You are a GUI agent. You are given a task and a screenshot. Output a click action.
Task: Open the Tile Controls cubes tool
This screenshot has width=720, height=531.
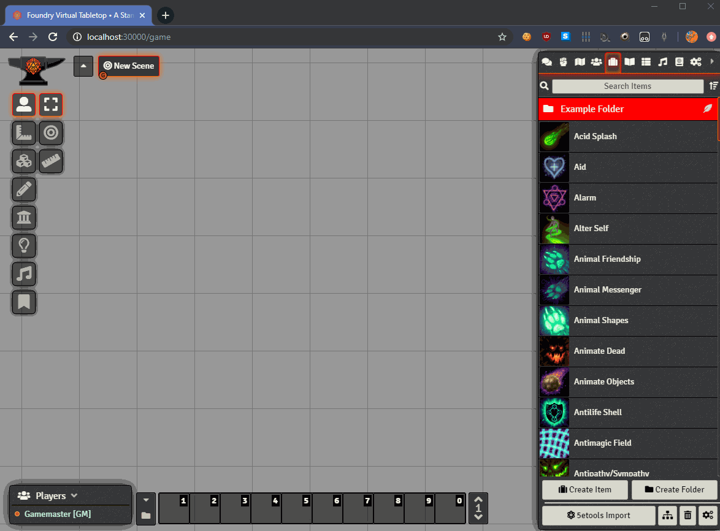(x=24, y=161)
